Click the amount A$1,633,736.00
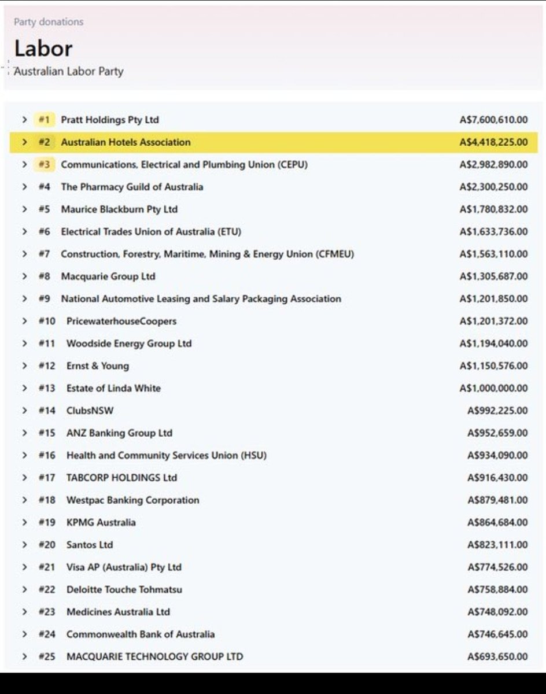The height and width of the screenshot is (694, 546). coord(494,232)
